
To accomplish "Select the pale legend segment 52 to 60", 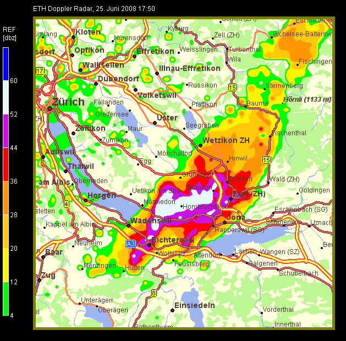I will [6, 97].
